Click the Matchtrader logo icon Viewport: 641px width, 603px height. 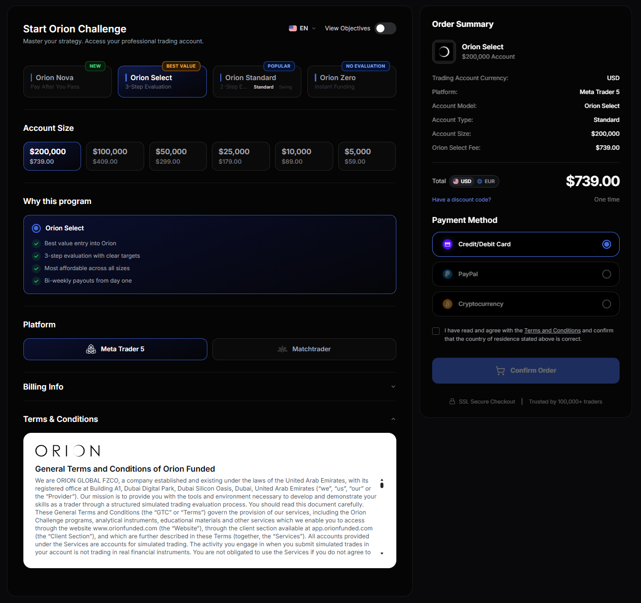click(x=282, y=349)
